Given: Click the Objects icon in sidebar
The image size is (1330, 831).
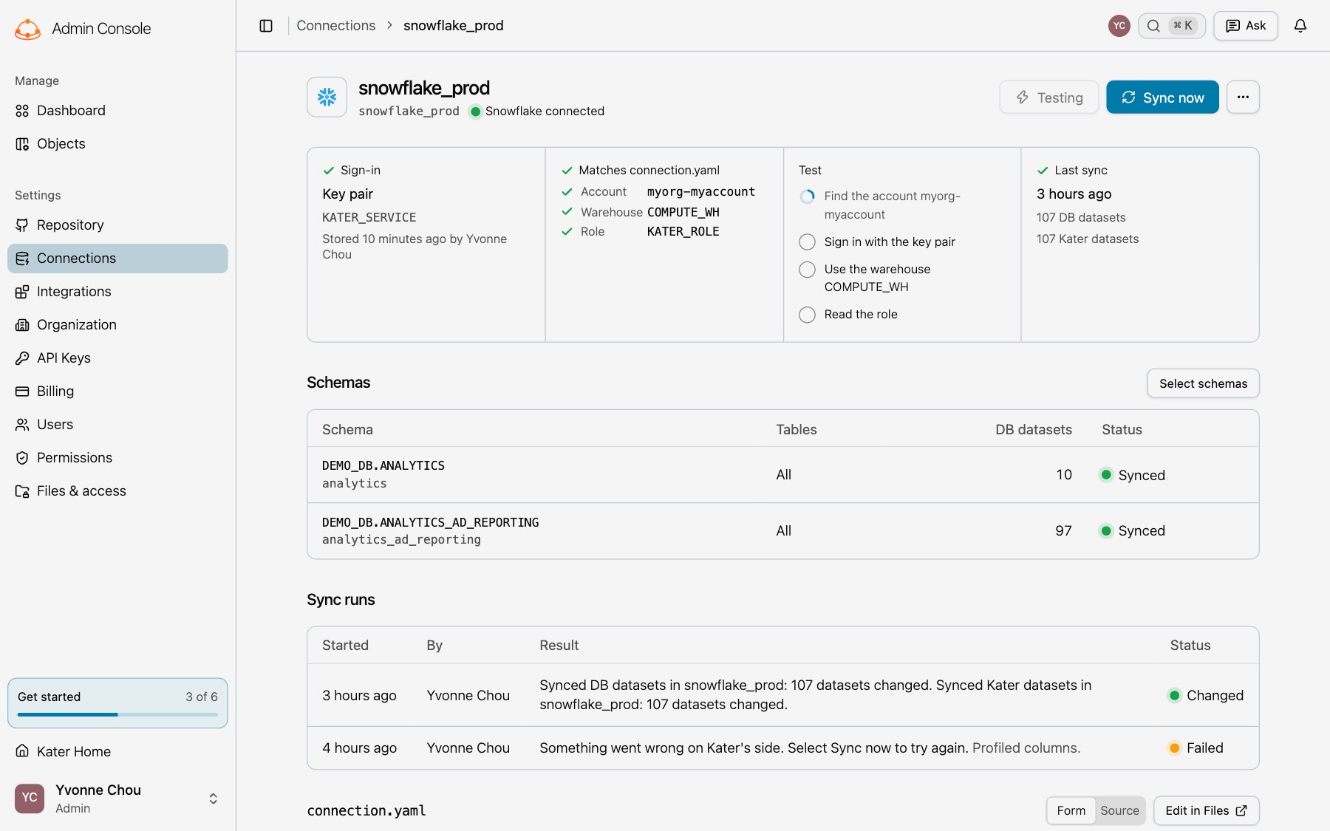Looking at the screenshot, I should (x=22, y=144).
